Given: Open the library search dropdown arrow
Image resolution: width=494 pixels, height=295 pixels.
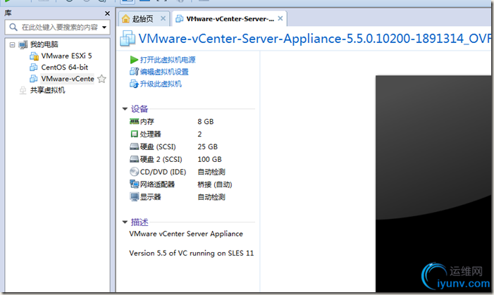Looking at the screenshot, I should point(104,27).
